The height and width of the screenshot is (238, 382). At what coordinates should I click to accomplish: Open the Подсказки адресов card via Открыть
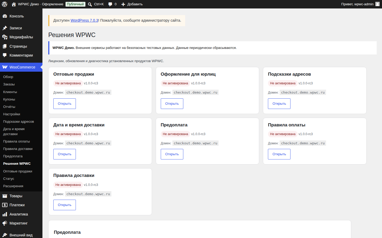pyautogui.click(x=279, y=104)
